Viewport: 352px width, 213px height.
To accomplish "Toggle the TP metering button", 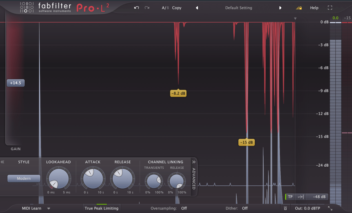I will (x=290, y=197).
